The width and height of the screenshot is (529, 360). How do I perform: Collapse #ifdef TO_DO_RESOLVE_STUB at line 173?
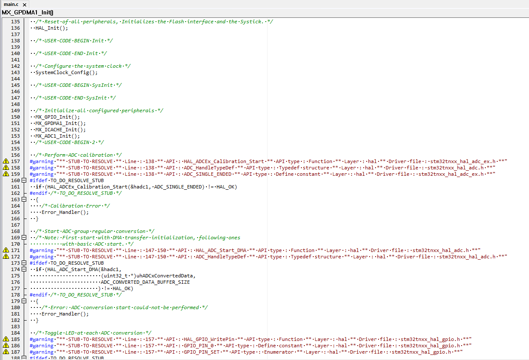[24, 263]
